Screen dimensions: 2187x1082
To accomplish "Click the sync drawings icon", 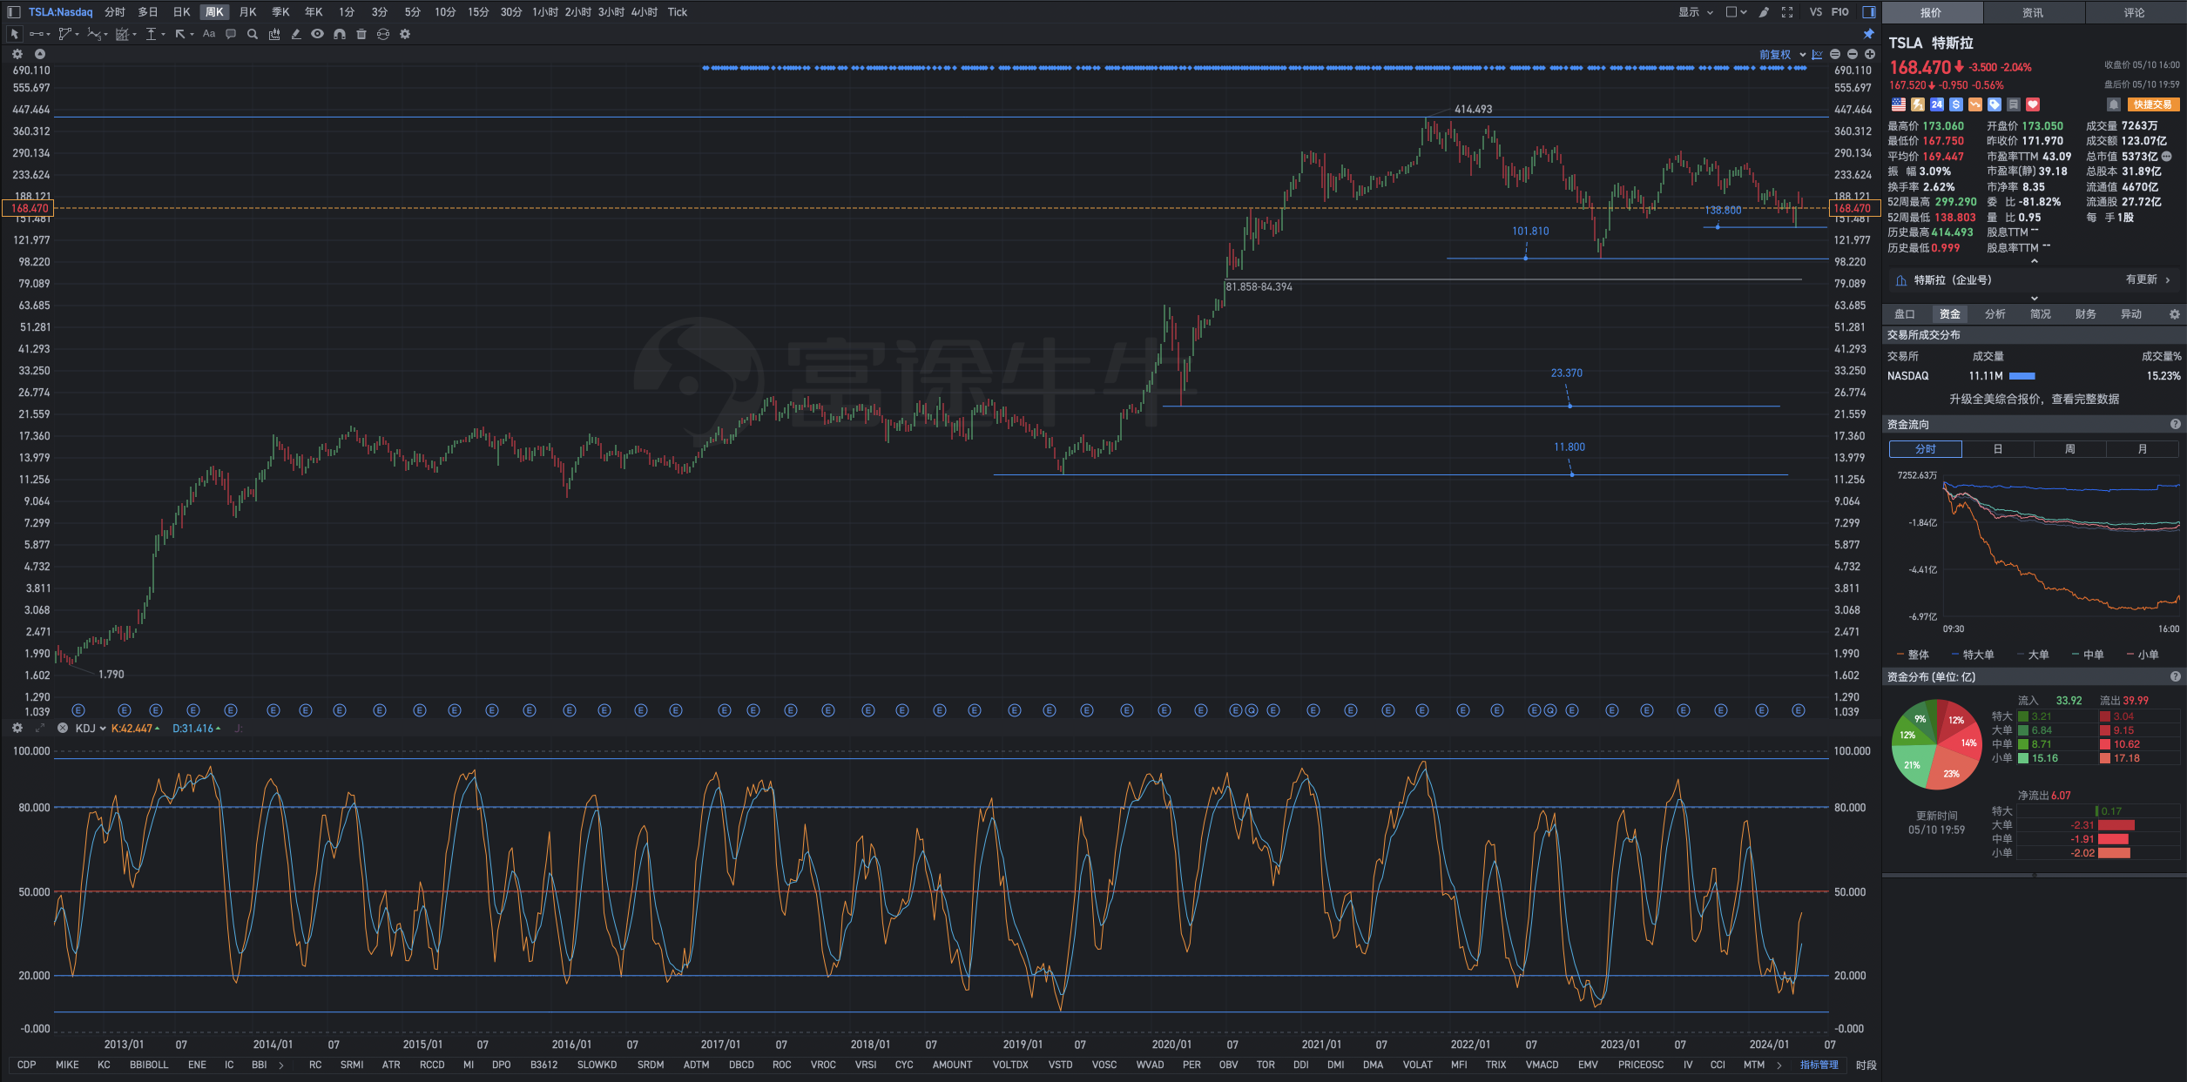I will pyautogui.click(x=383, y=34).
